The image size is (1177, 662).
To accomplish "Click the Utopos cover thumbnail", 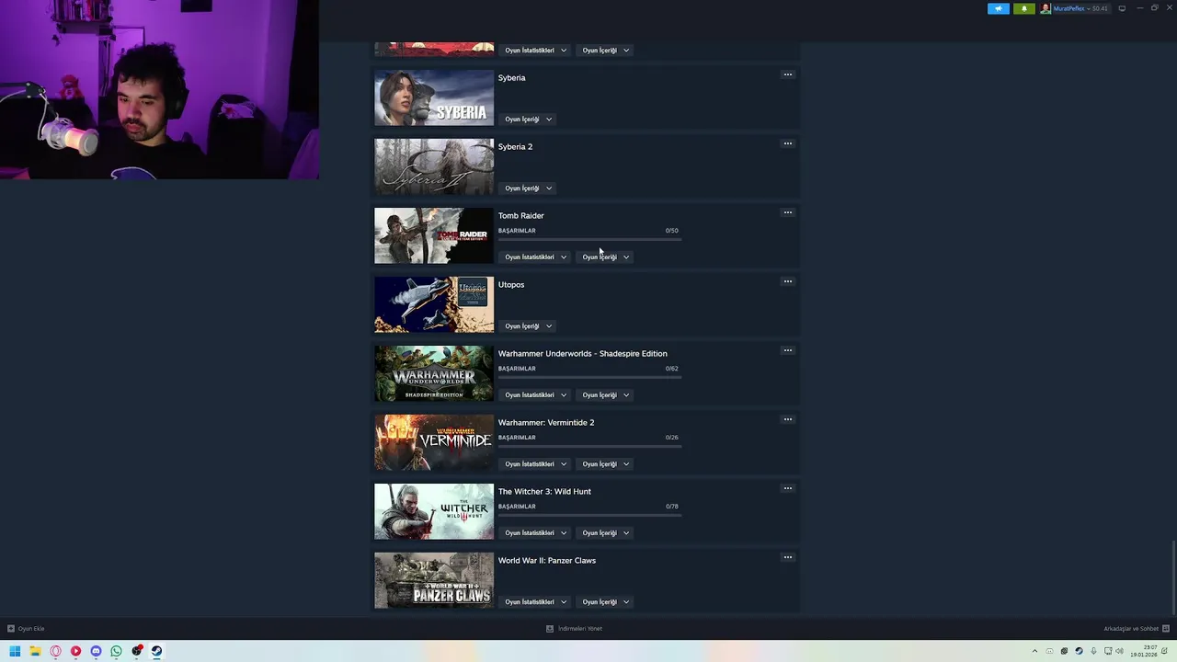I will point(434,305).
